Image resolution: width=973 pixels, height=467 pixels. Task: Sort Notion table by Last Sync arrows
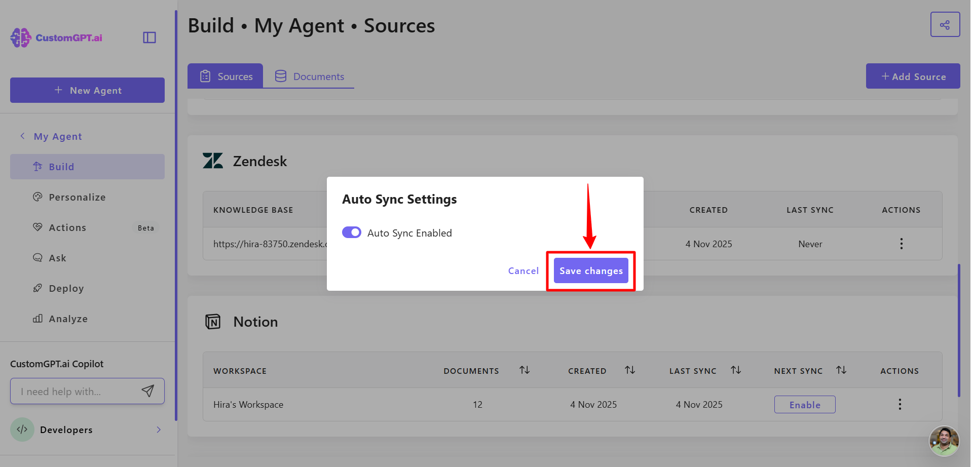click(x=736, y=370)
